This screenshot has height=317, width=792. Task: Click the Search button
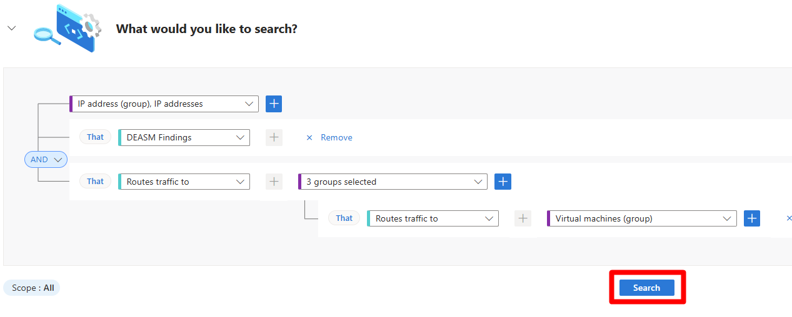coord(646,288)
